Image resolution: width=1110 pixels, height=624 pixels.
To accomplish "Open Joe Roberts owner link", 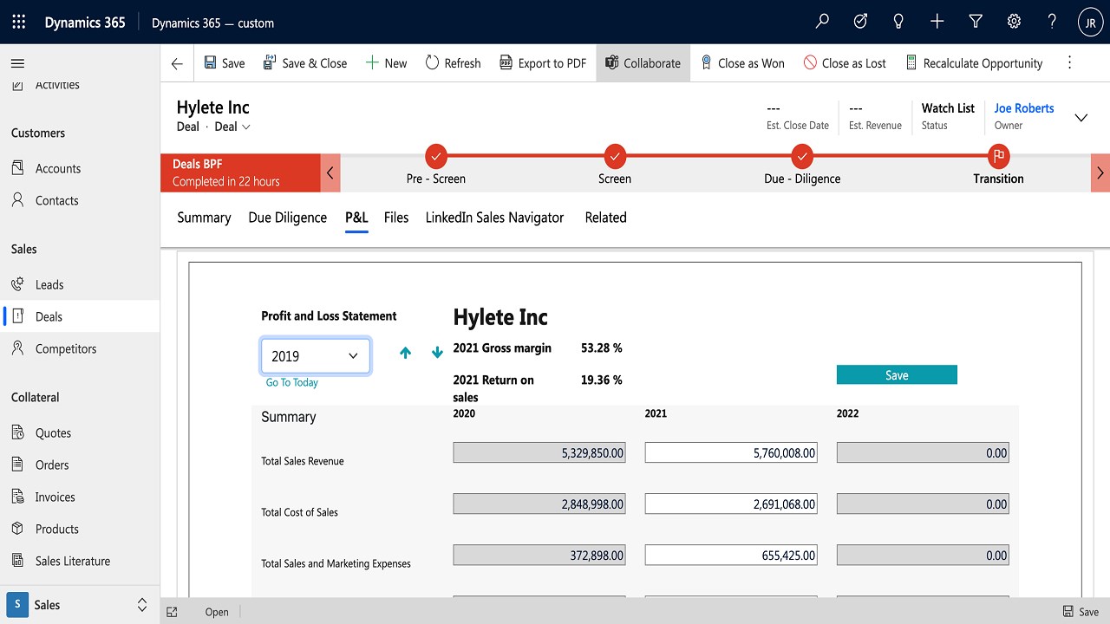I will pos(1024,108).
